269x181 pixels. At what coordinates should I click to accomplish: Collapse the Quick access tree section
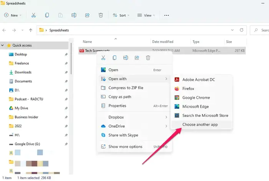[3, 45]
